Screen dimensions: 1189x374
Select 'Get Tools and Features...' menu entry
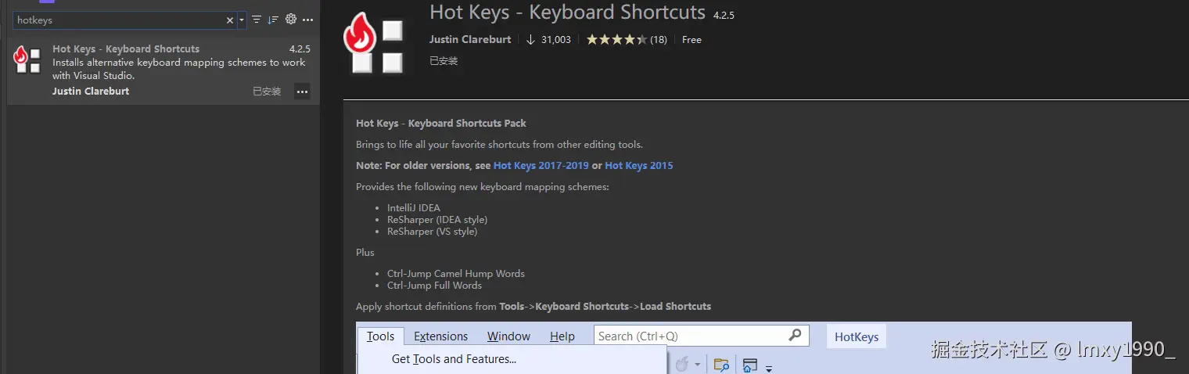(454, 359)
